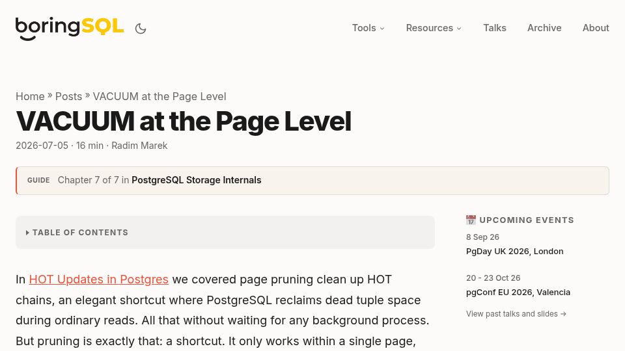Image resolution: width=625 pixels, height=351 pixels.
Task: Open the Resources dropdown menu
Action: (x=434, y=28)
